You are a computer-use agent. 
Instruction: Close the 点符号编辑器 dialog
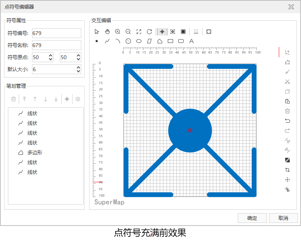291,7
